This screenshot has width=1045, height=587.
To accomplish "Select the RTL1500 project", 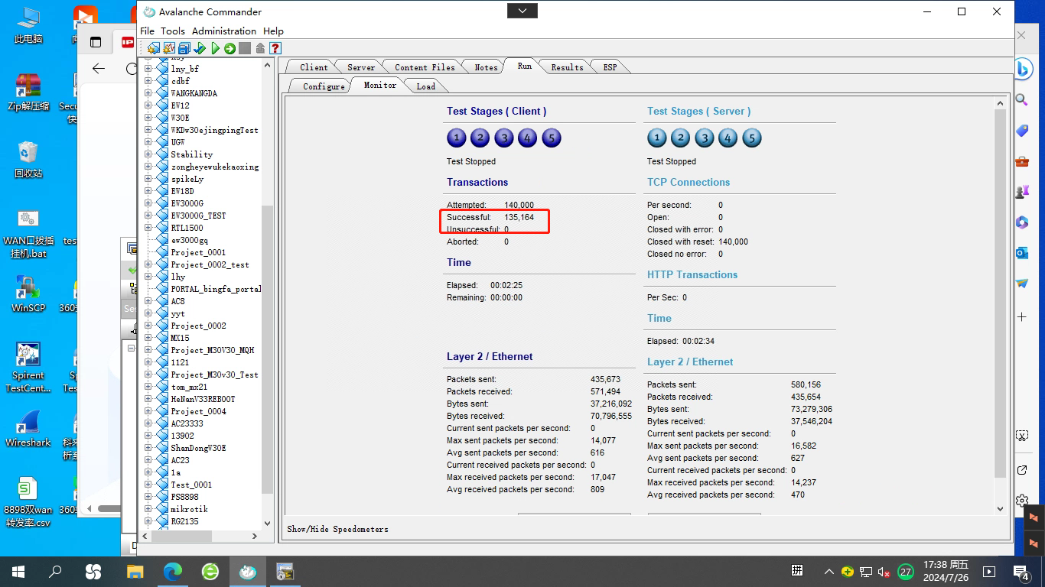I will click(187, 228).
